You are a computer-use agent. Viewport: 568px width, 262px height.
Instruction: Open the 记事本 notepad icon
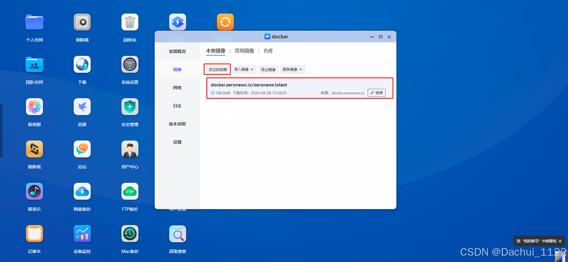[x=34, y=234]
